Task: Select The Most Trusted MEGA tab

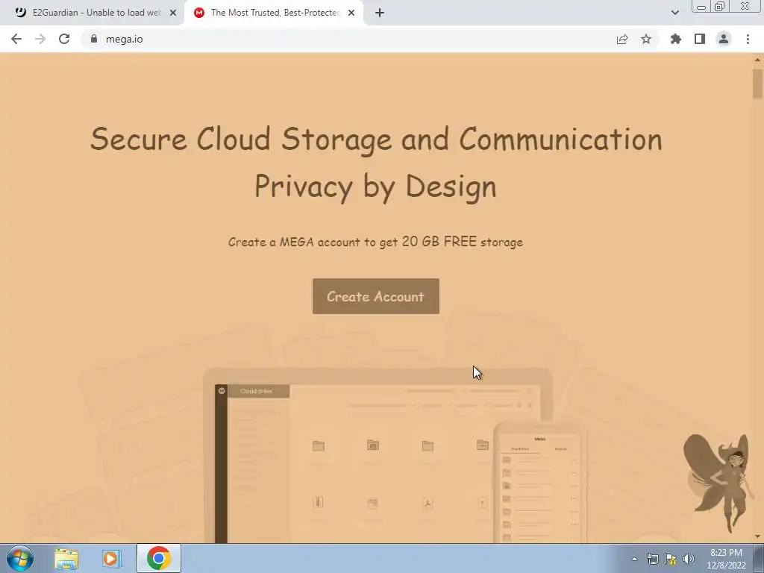Action: point(274,13)
